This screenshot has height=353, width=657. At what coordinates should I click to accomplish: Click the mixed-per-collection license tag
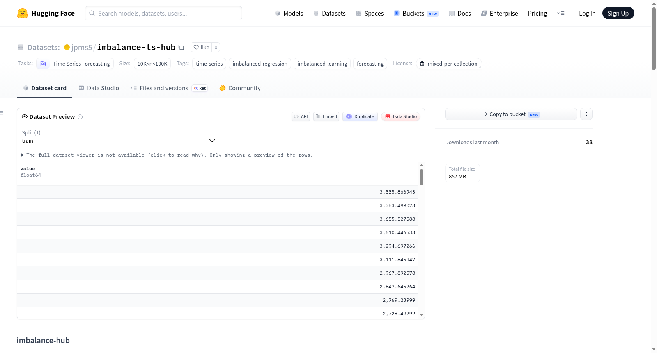(449, 64)
